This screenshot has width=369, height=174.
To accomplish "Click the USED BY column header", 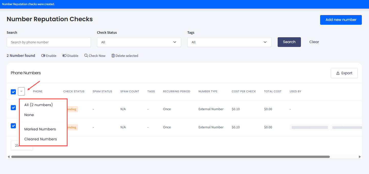I will pyautogui.click(x=295, y=91).
